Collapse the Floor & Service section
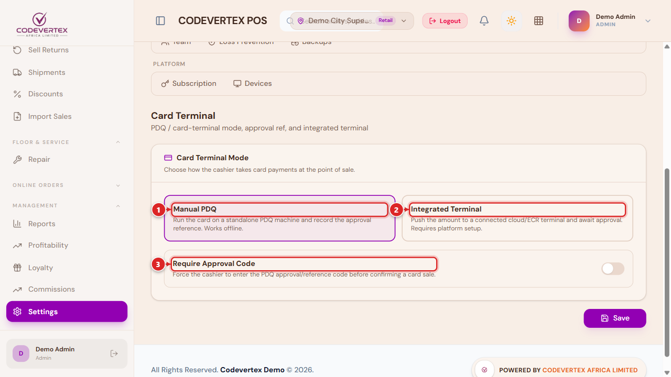Viewport: 671px width, 377px height. pyautogui.click(x=118, y=142)
